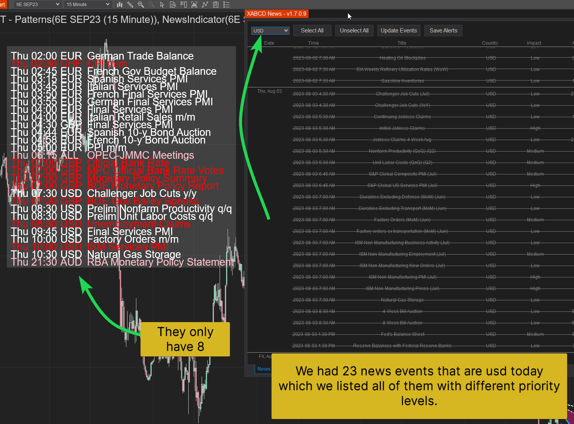Select the Initial Jobless Claims news row
Screen dimensions: 574x424
pos(402,128)
